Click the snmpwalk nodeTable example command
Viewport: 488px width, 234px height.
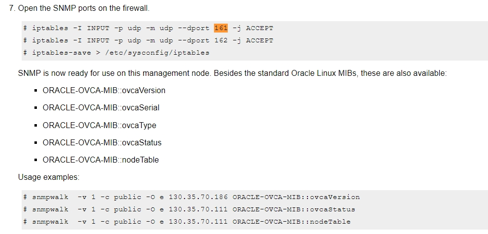click(187, 222)
